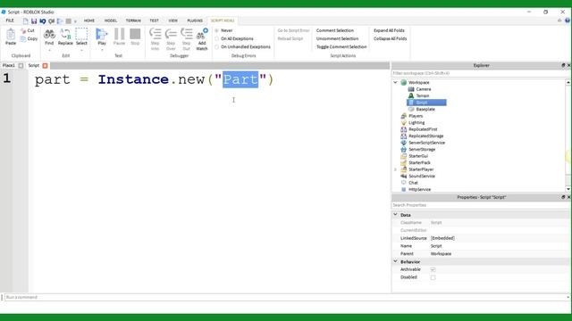Image resolution: width=572 pixels, height=321 pixels.
Task: Click Collapse All Folds
Action: 390,38
